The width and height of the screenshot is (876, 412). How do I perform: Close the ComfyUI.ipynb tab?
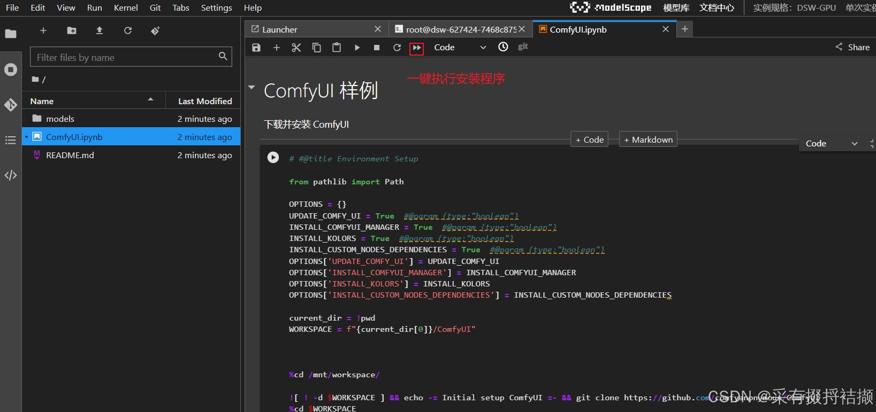point(666,29)
